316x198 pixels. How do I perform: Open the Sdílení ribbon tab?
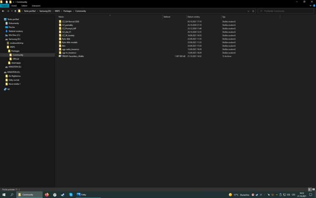click(x=24, y=6)
